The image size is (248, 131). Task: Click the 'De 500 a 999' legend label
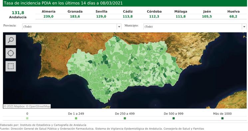(x=173, y=114)
